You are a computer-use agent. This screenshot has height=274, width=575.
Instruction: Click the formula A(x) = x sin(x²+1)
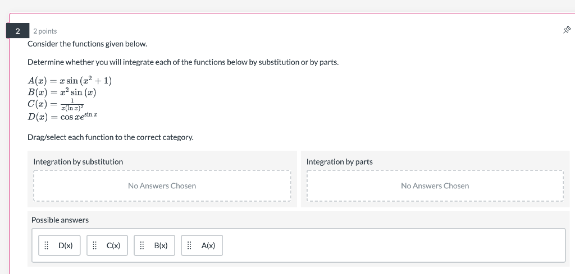coord(70,80)
